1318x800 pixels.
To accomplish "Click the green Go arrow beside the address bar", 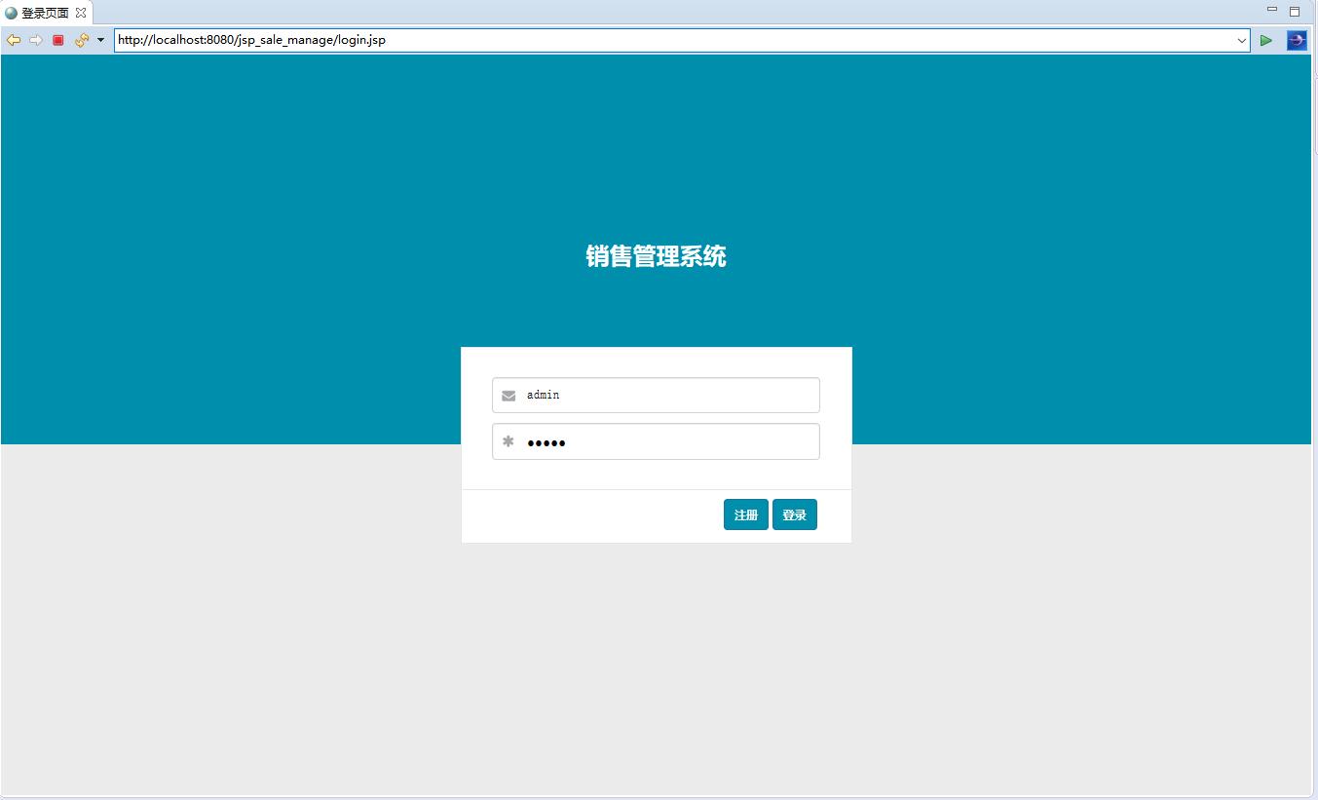I will click(x=1266, y=40).
